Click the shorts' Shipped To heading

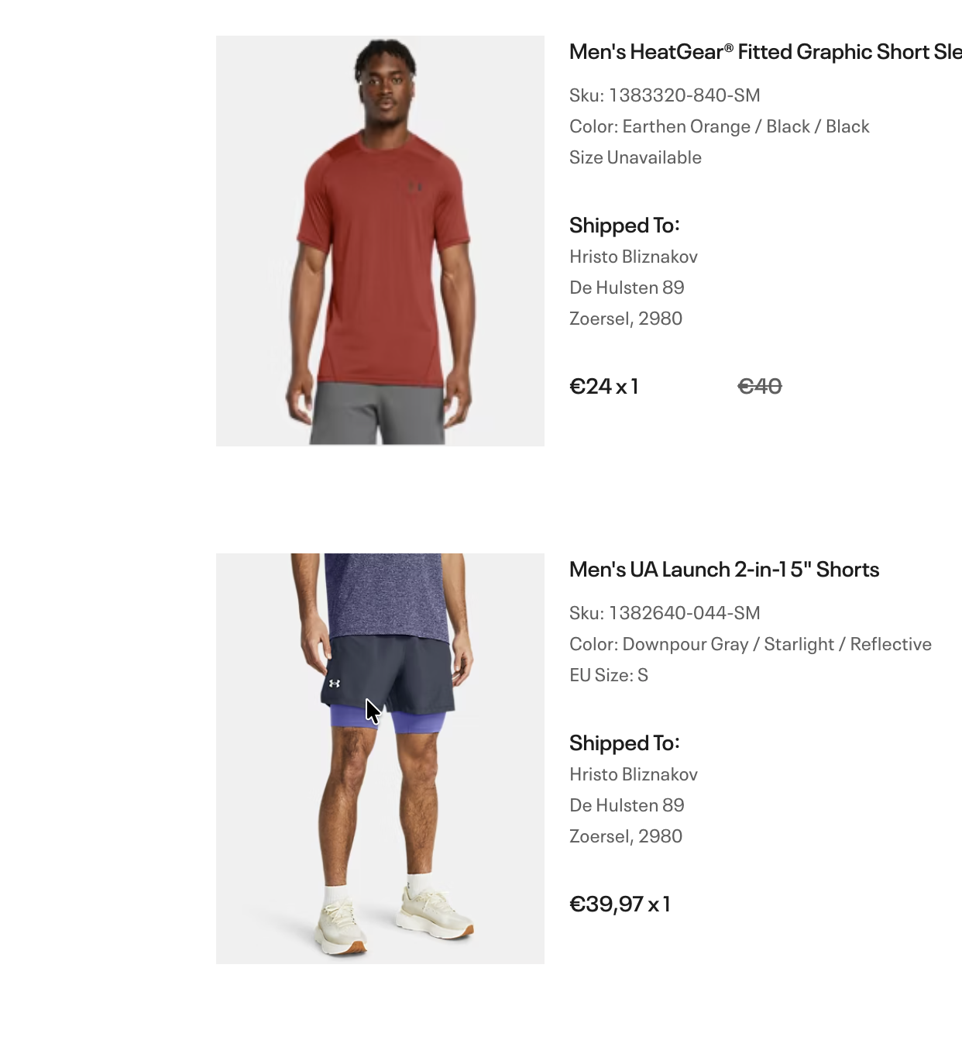[x=624, y=743]
